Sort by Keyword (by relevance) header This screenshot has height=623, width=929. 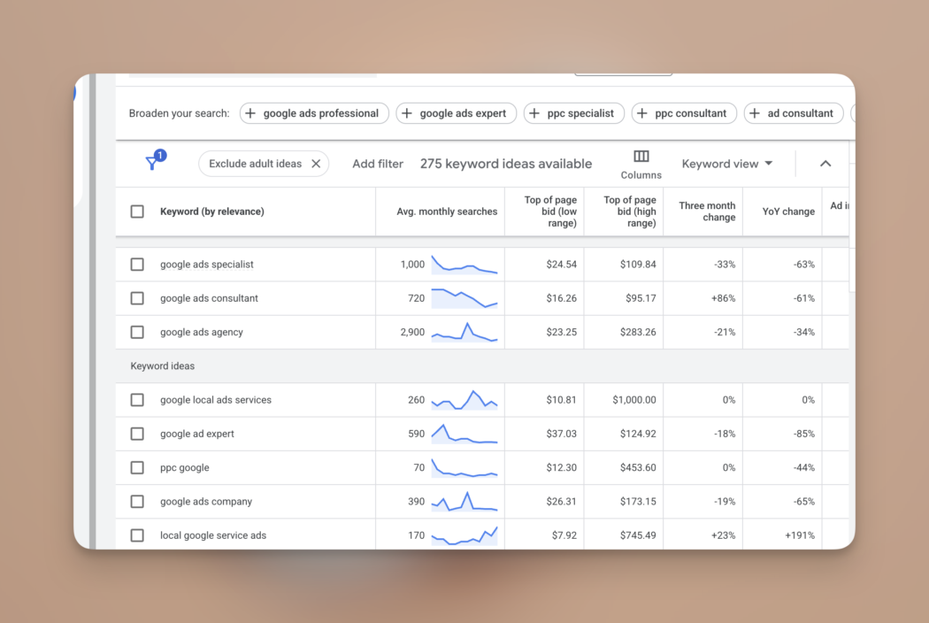212,212
